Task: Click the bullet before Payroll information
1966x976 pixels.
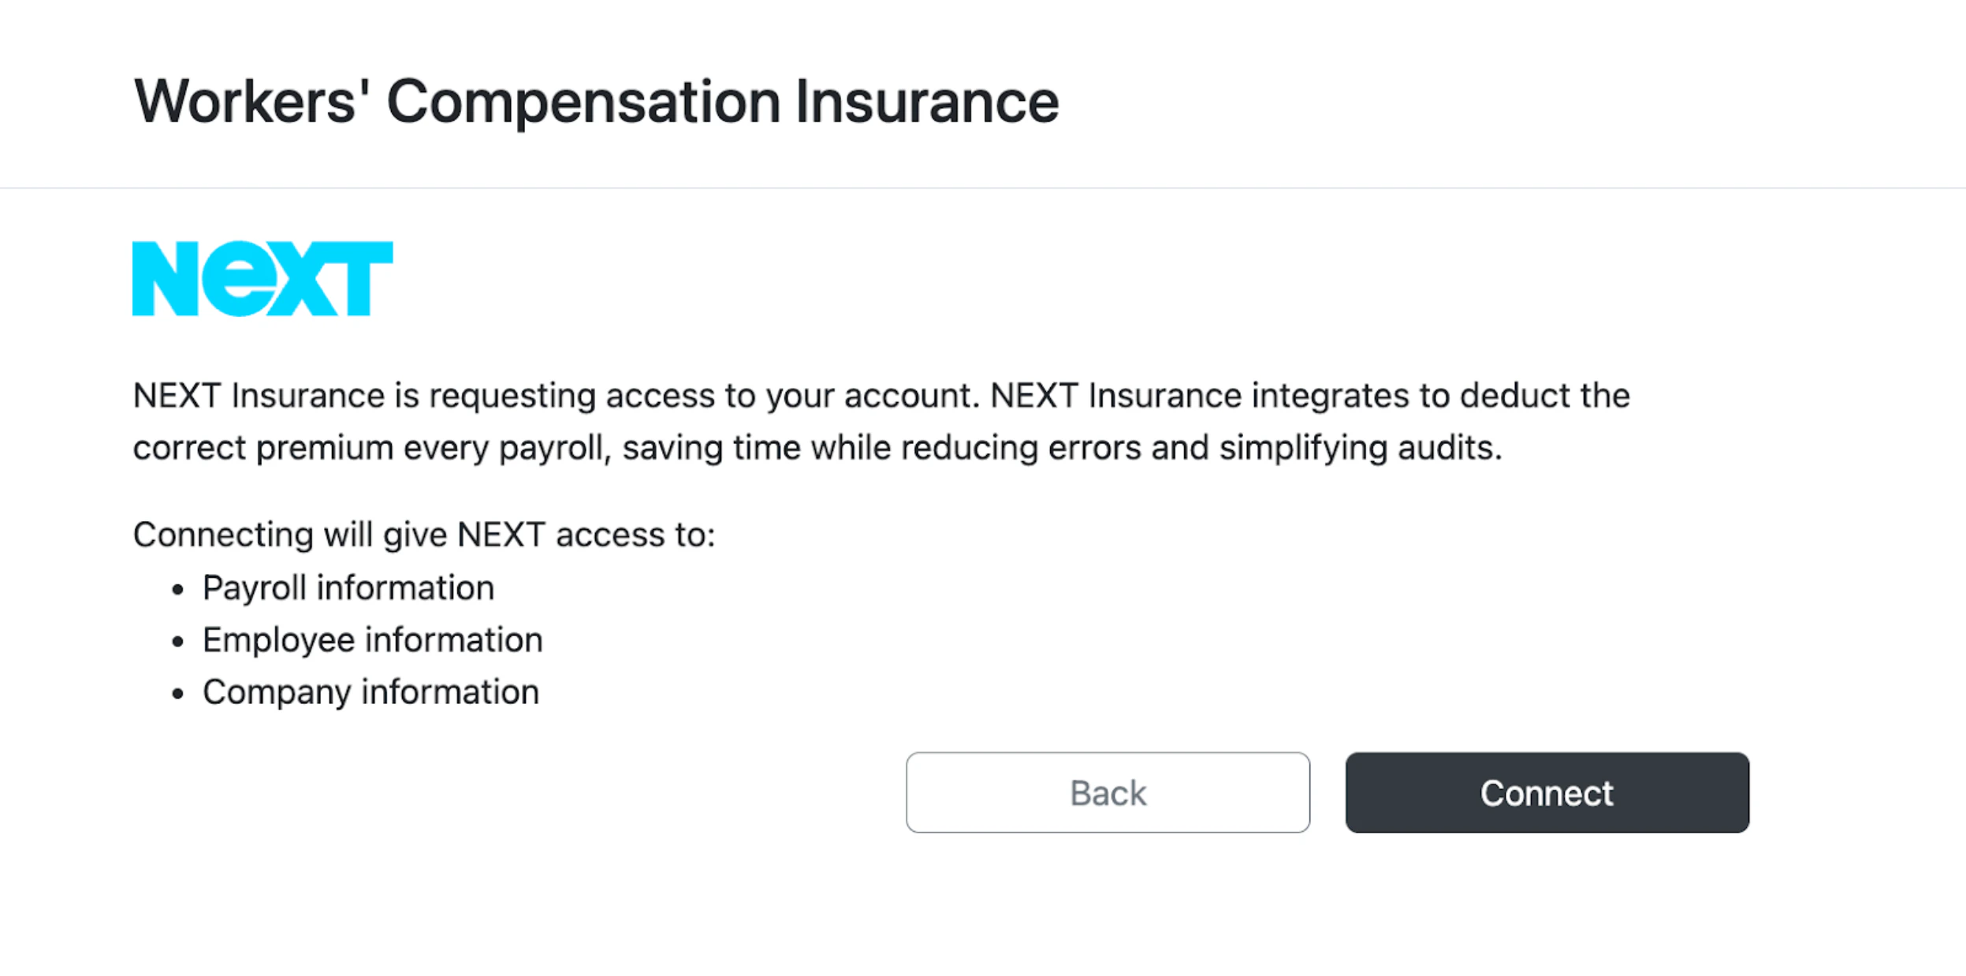Action: [177, 590]
